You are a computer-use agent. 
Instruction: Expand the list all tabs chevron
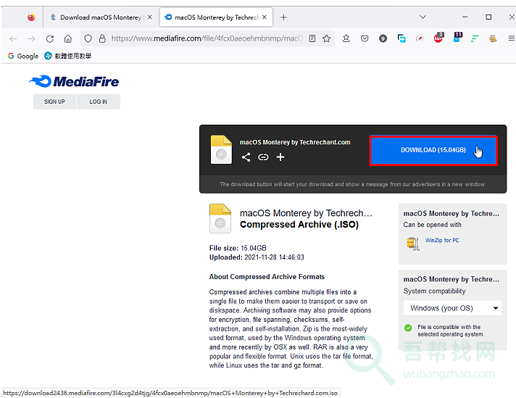coord(423,17)
